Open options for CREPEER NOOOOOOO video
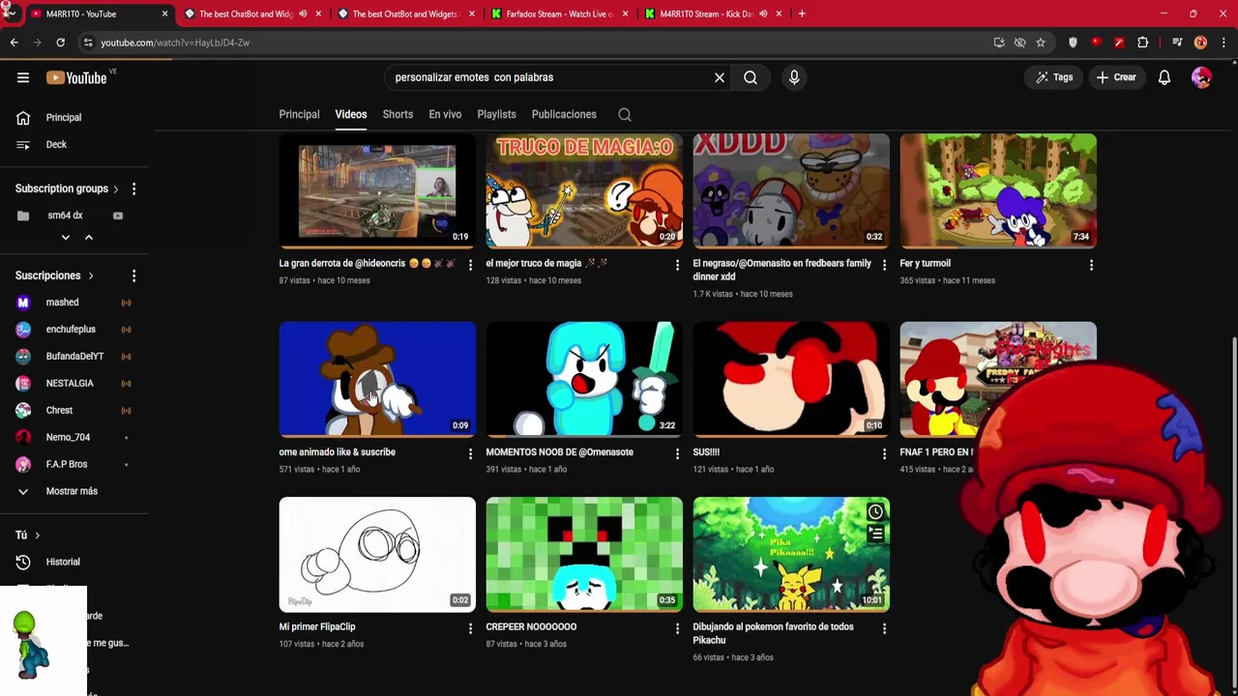The image size is (1238, 696). click(677, 628)
